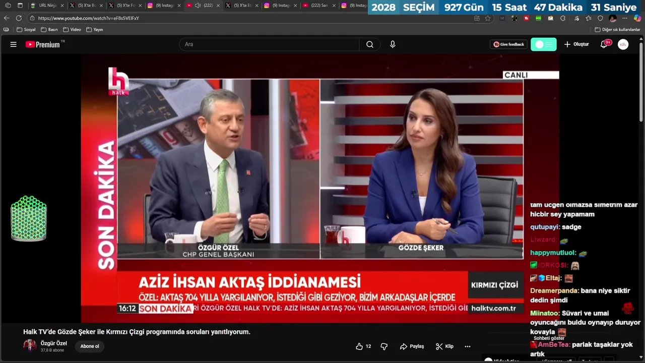Open the Yayın bookmarks folder
This screenshot has width=645, height=363.
(95, 30)
